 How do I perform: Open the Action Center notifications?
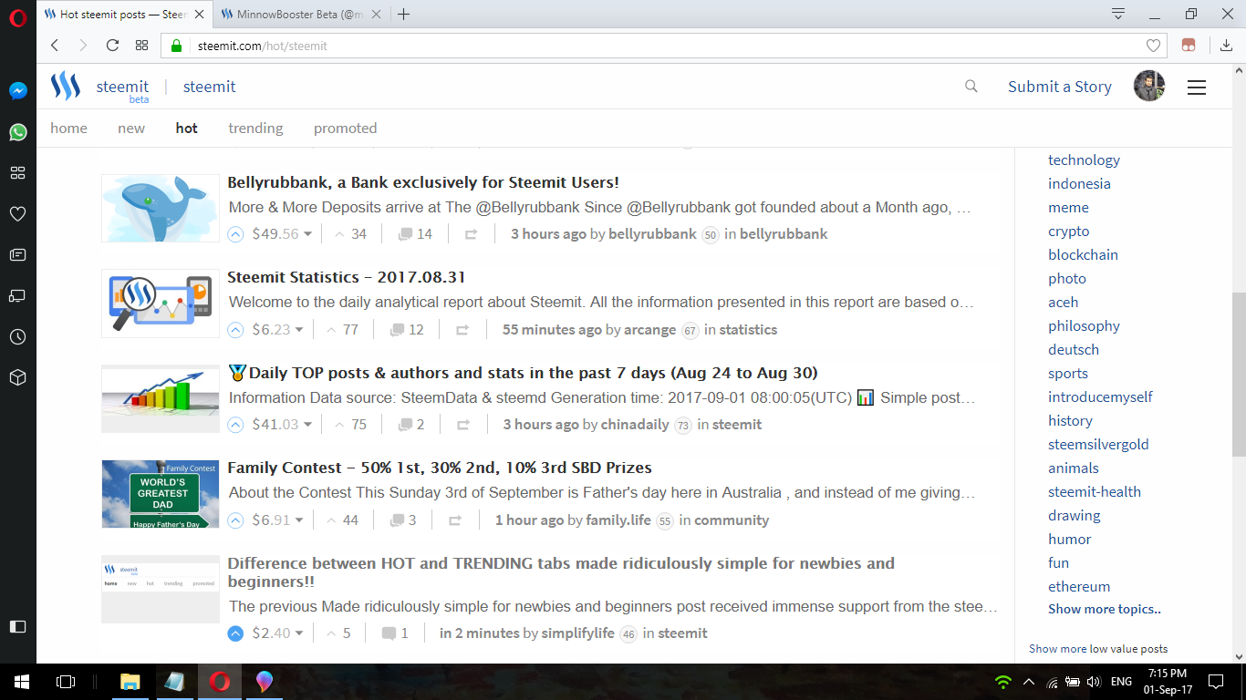[1216, 681]
